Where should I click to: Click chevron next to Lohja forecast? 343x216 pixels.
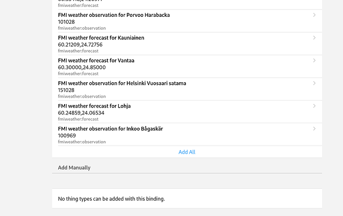point(314,106)
